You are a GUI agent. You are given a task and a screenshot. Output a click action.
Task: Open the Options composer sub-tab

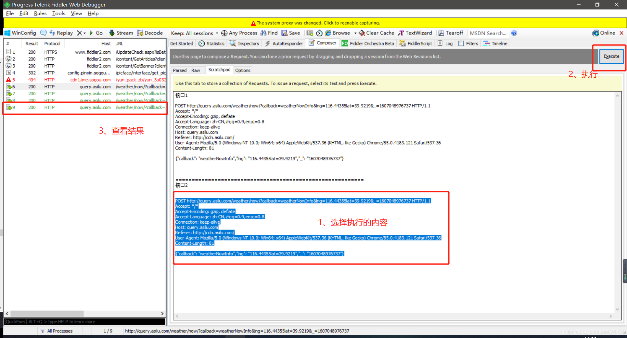coord(243,70)
